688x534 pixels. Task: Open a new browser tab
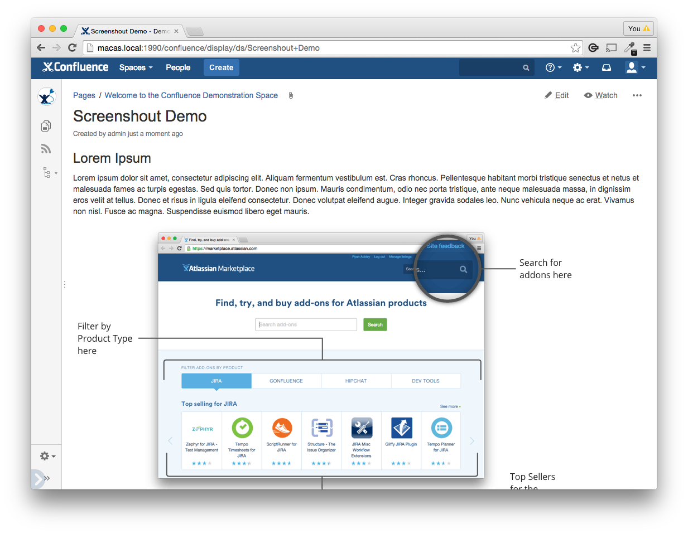[194, 31]
